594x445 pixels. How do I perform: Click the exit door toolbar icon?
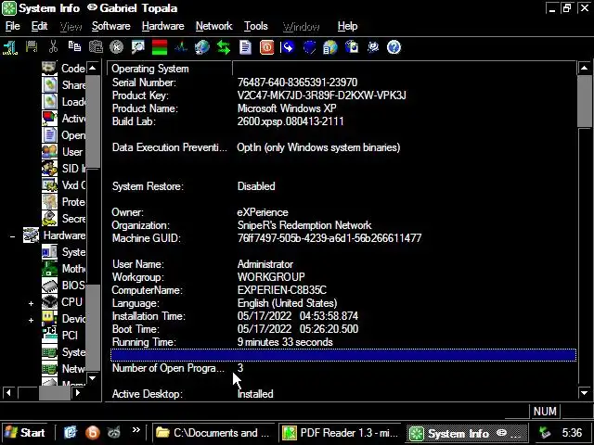coord(10,47)
